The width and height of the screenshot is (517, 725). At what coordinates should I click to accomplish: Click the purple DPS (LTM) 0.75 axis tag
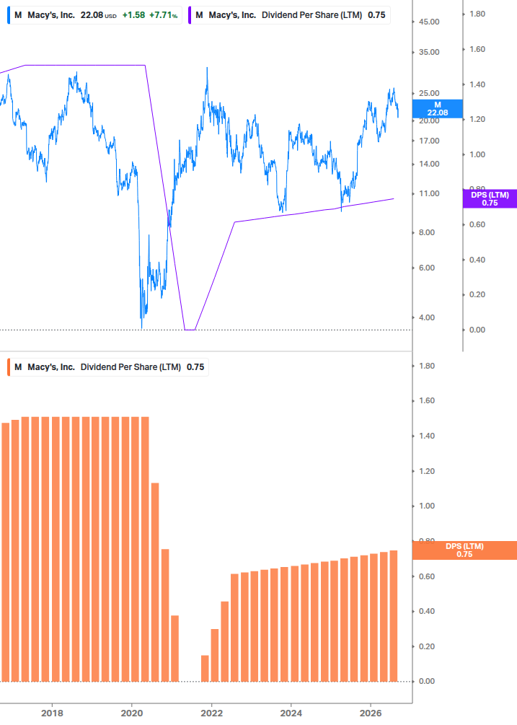click(490, 199)
